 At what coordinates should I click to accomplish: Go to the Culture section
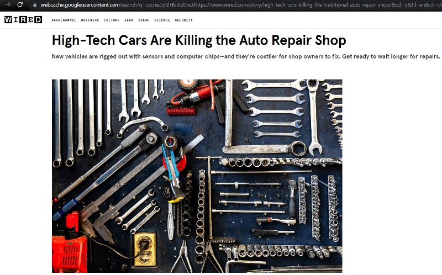[x=112, y=20]
